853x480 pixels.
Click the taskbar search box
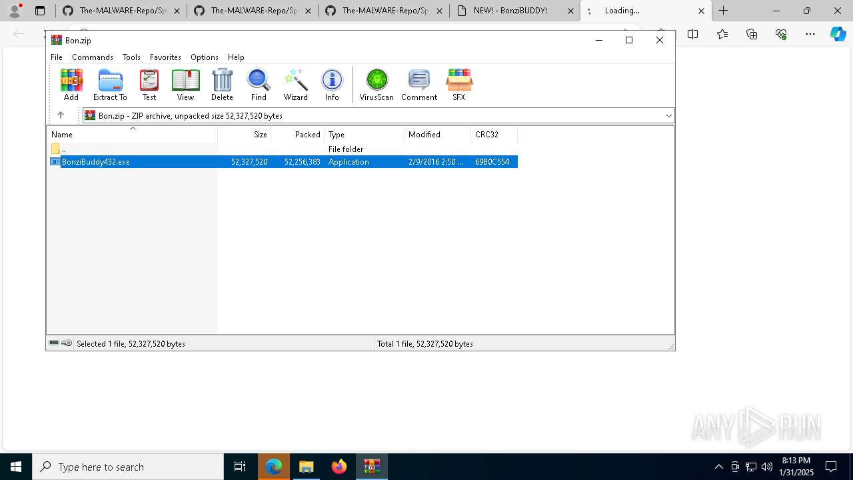pos(128,467)
